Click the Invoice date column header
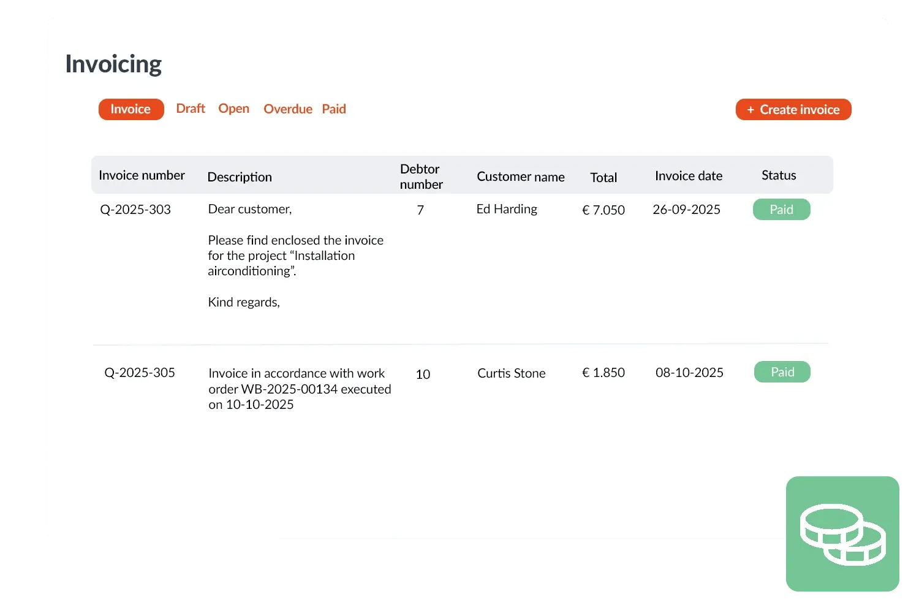Viewport: 919px width, 613px height. (688, 176)
